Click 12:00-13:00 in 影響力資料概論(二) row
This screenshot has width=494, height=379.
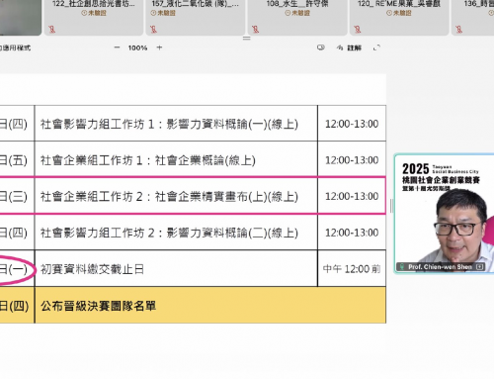click(352, 233)
